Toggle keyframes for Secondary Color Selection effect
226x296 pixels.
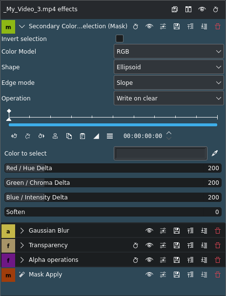(136, 26)
